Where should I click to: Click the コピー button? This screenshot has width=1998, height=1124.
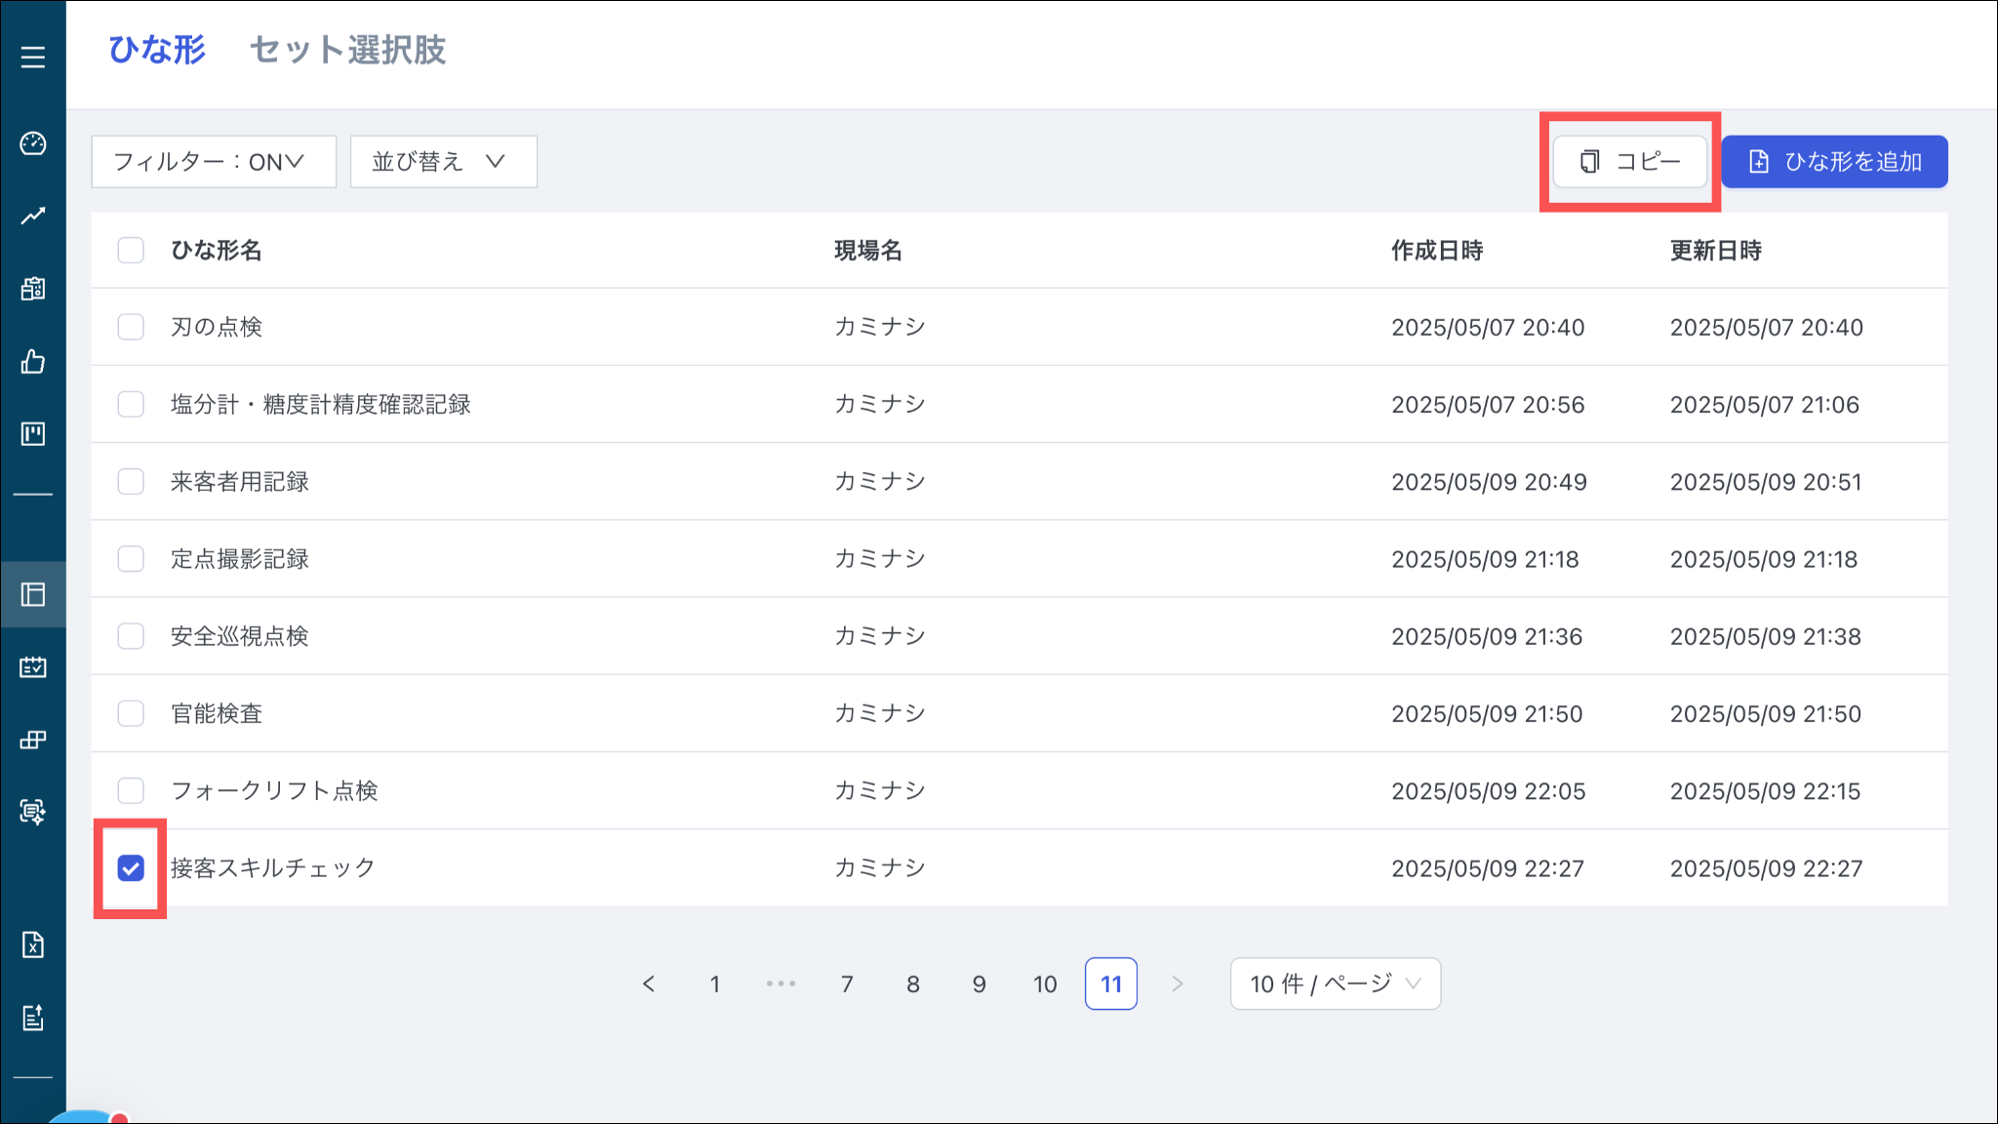[x=1630, y=161]
